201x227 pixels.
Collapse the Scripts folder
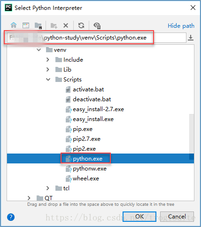pyautogui.click(x=48, y=80)
